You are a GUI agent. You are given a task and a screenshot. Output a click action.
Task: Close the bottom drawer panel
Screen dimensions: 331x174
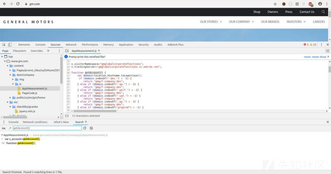(328, 122)
